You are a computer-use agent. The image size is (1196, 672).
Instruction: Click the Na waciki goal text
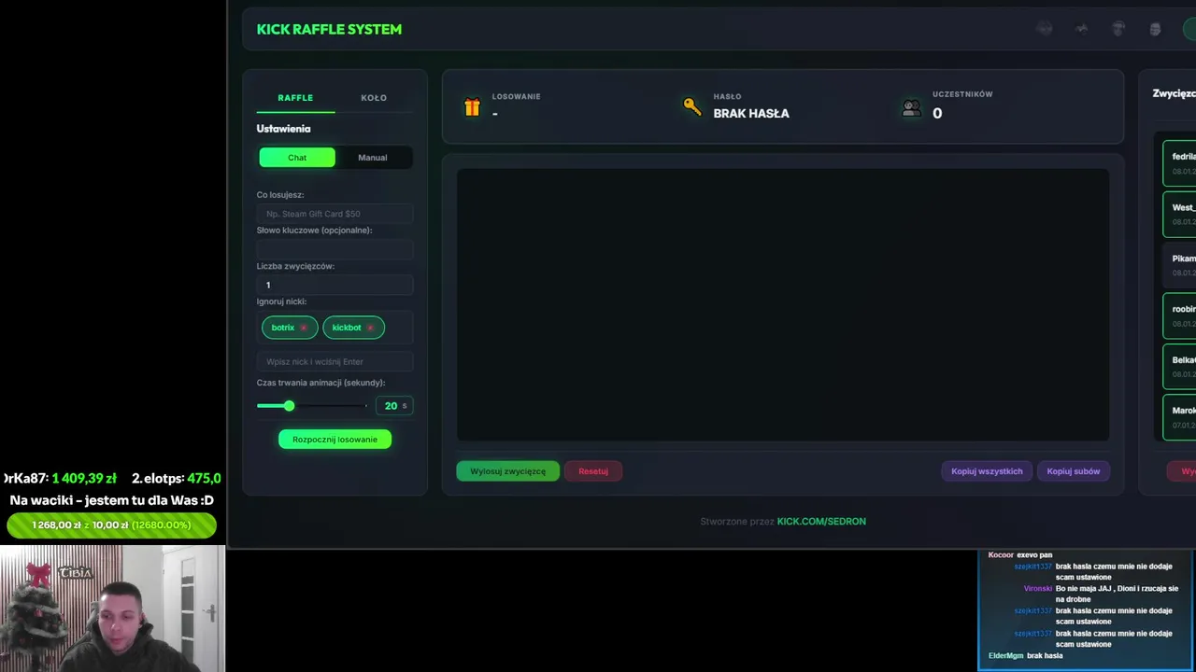click(x=111, y=500)
